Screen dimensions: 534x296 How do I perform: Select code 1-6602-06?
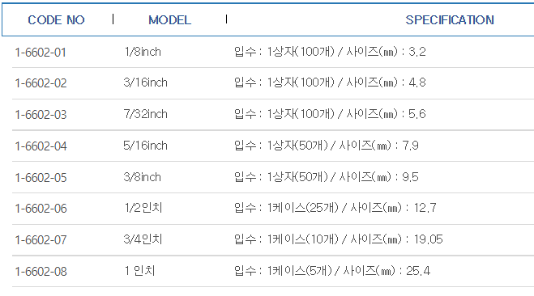[x=41, y=209]
